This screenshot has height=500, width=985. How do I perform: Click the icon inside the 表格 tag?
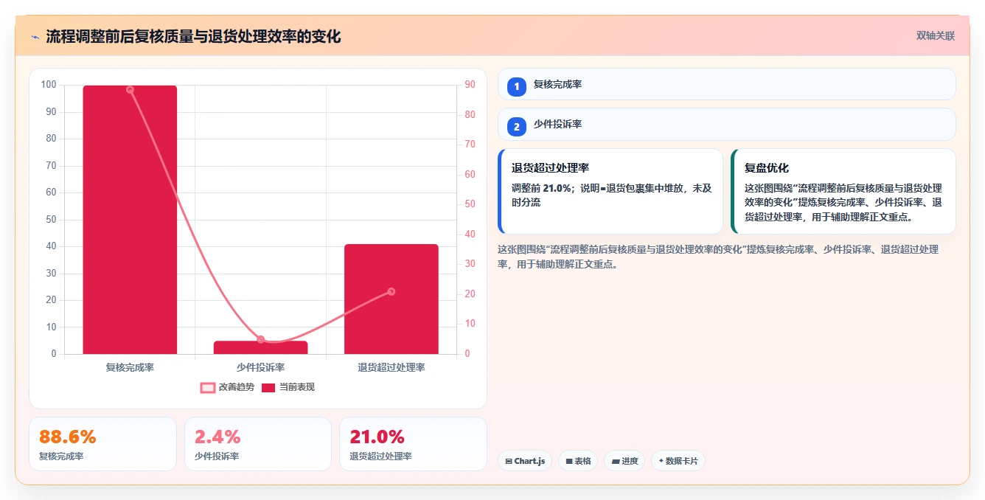pyautogui.click(x=569, y=461)
